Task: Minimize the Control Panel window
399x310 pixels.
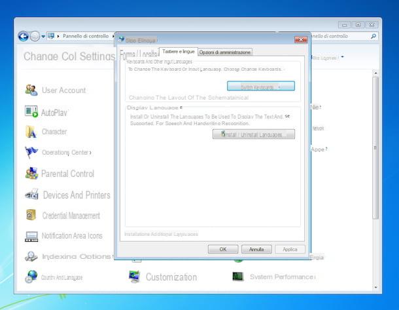Action: click(x=345, y=24)
